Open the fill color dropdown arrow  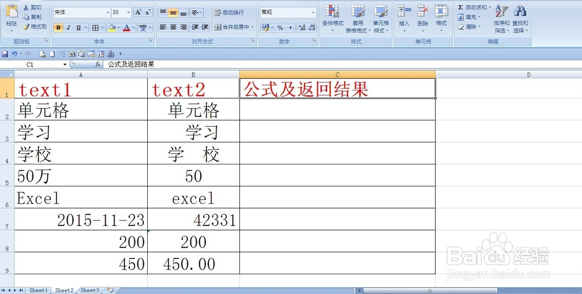(x=118, y=27)
